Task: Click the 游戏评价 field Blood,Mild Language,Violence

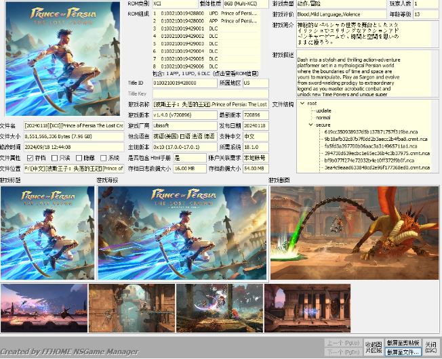Action: [x=342, y=14]
